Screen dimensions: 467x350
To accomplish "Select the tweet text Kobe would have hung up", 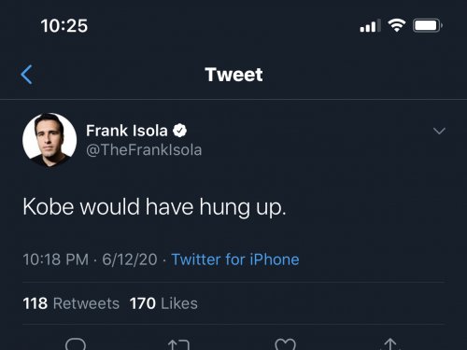I will pyautogui.click(x=154, y=207).
